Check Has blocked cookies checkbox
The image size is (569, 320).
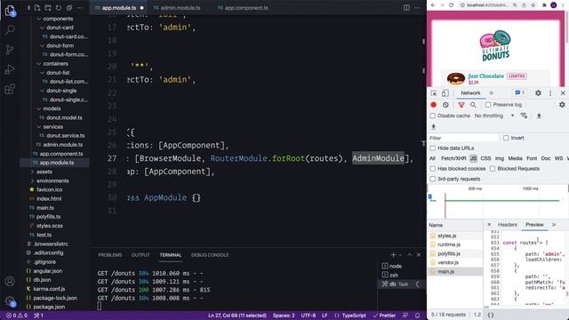coord(433,169)
